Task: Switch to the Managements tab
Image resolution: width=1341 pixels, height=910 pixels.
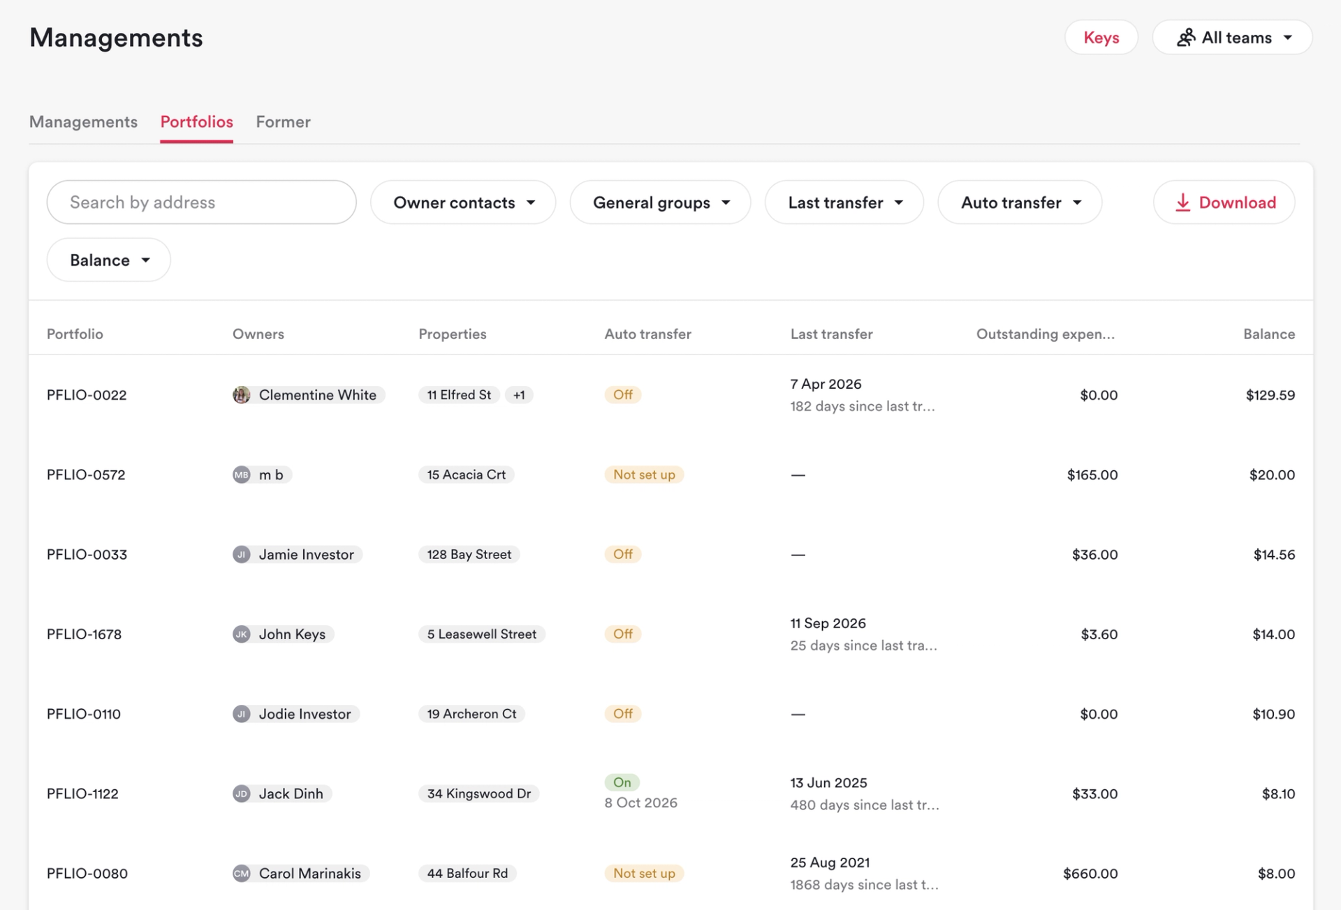Action: (83, 121)
